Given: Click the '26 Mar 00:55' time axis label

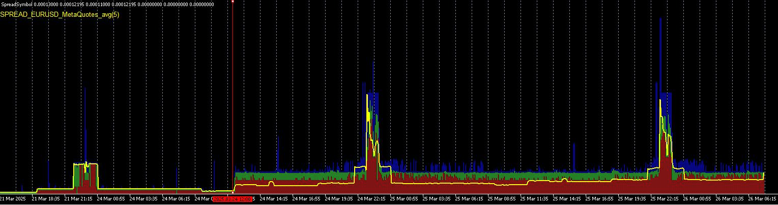Looking at the screenshot, I should click(698, 199).
